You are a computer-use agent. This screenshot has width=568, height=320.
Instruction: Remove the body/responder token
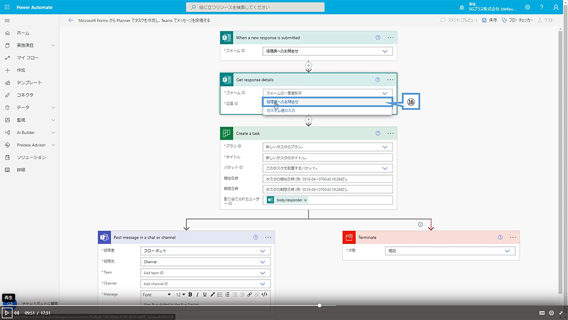coord(306,200)
